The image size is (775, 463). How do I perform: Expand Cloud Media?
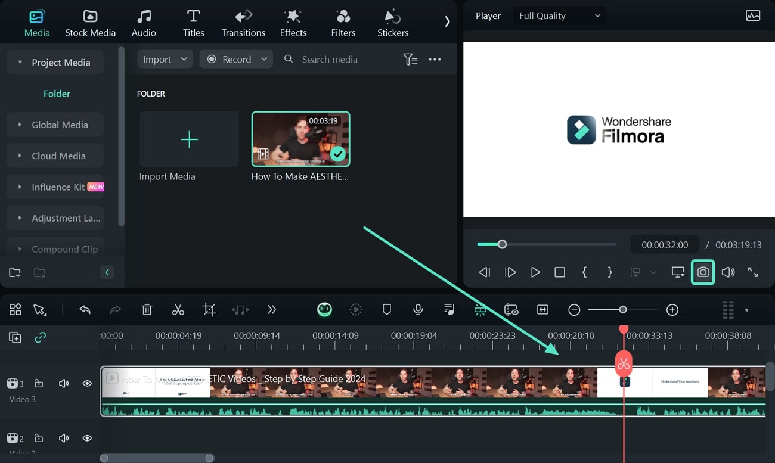tap(20, 156)
